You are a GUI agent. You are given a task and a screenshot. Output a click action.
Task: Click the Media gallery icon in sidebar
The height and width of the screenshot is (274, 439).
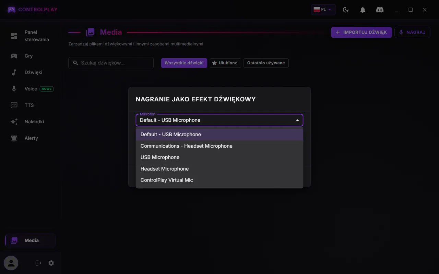14,240
